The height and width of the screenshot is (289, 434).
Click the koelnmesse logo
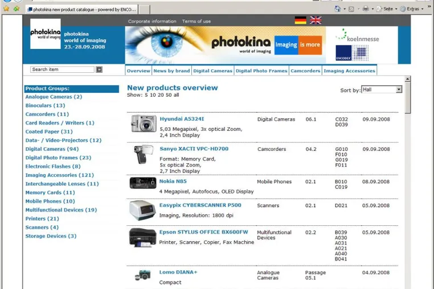357,35
